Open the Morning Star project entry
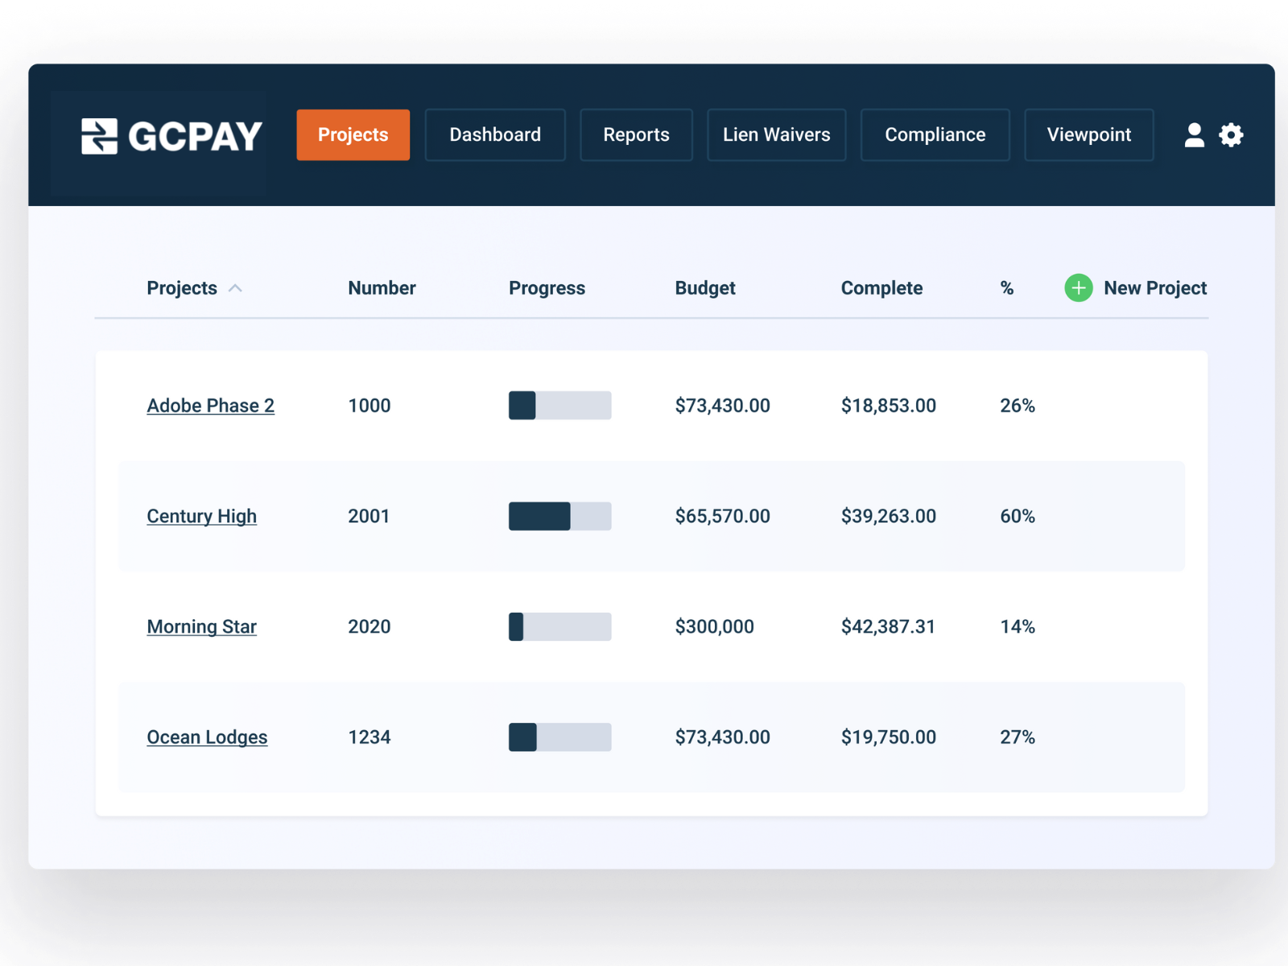This screenshot has height=966, width=1288. [x=201, y=626]
